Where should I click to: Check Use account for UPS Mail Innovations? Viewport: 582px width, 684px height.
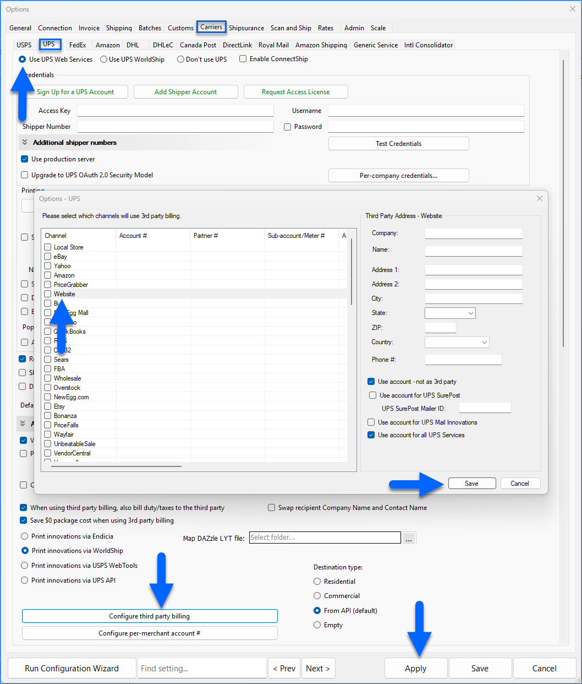[x=371, y=422]
